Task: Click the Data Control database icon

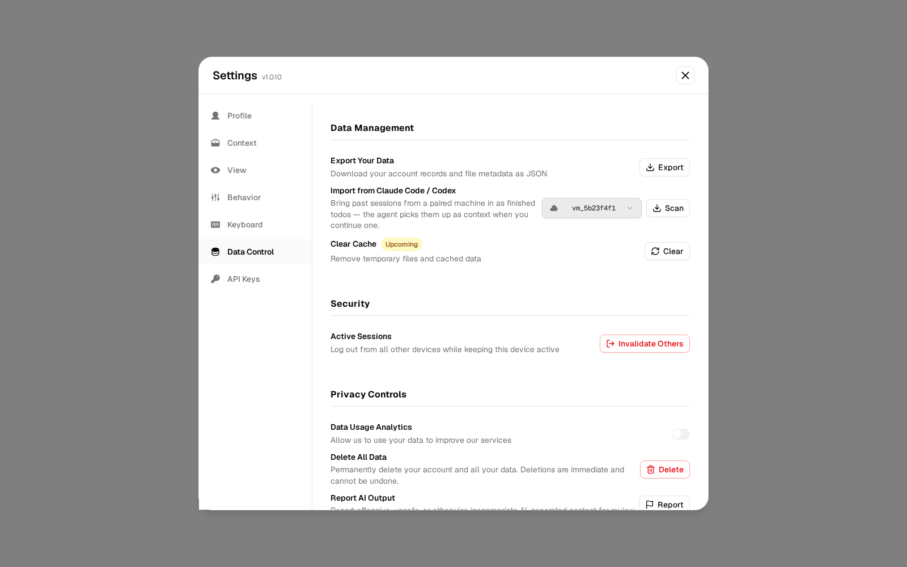Action: tap(215, 252)
